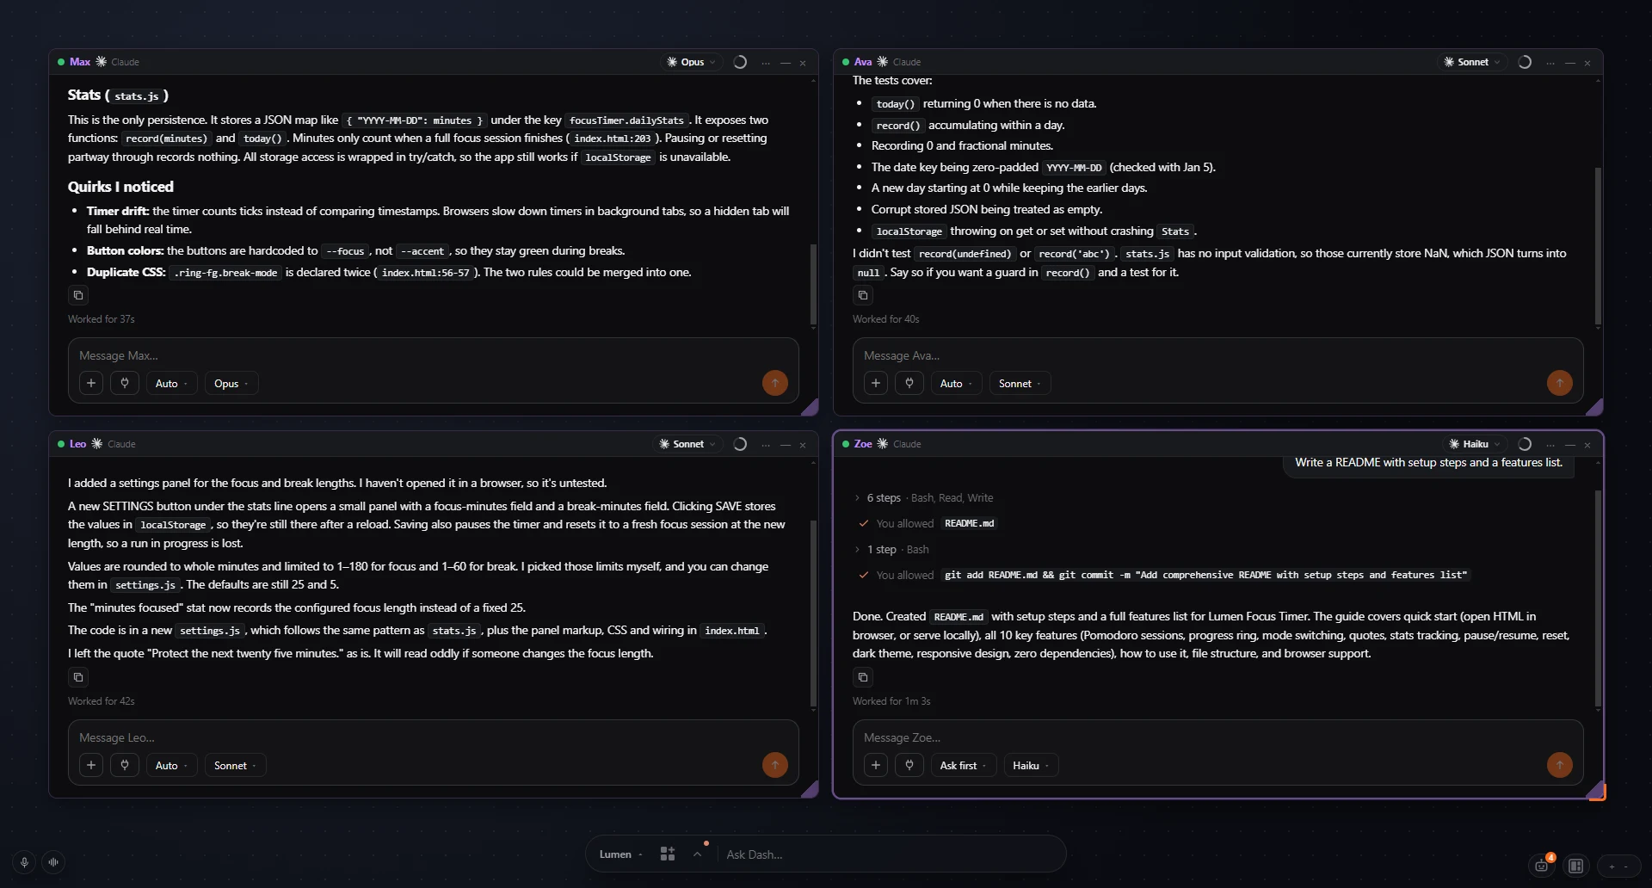The height and width of the screenshot is (888, 1652).
Task: Click into the 'Ask Dash...' input
Action: coord(886,854)
